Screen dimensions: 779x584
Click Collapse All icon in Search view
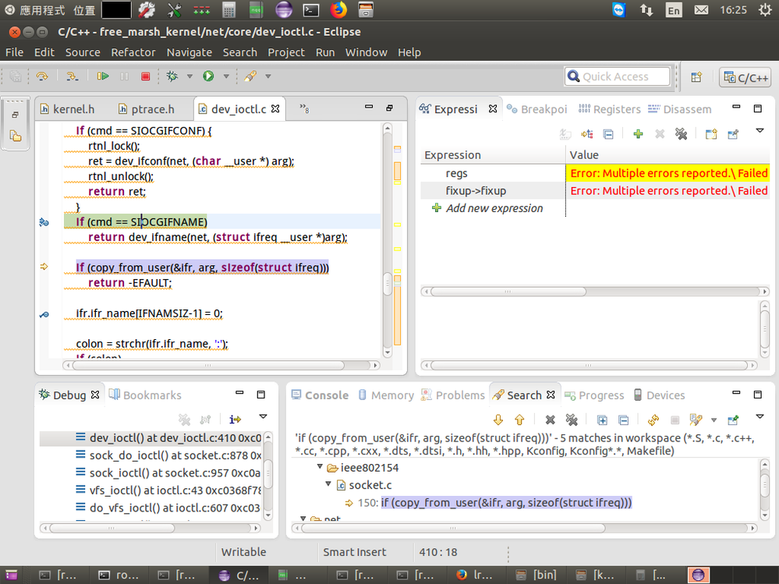(624, 420)
